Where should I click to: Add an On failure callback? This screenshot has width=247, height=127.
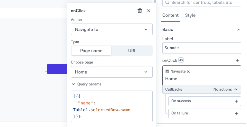236,113
